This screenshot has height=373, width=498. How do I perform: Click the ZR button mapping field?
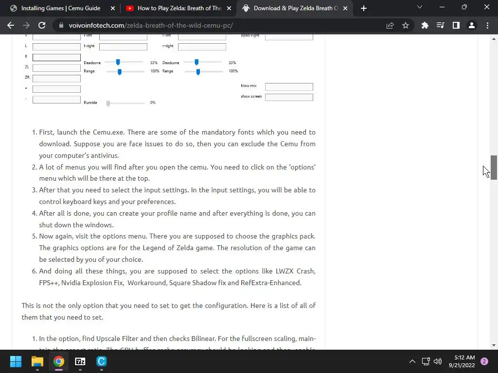coord(56,78)
